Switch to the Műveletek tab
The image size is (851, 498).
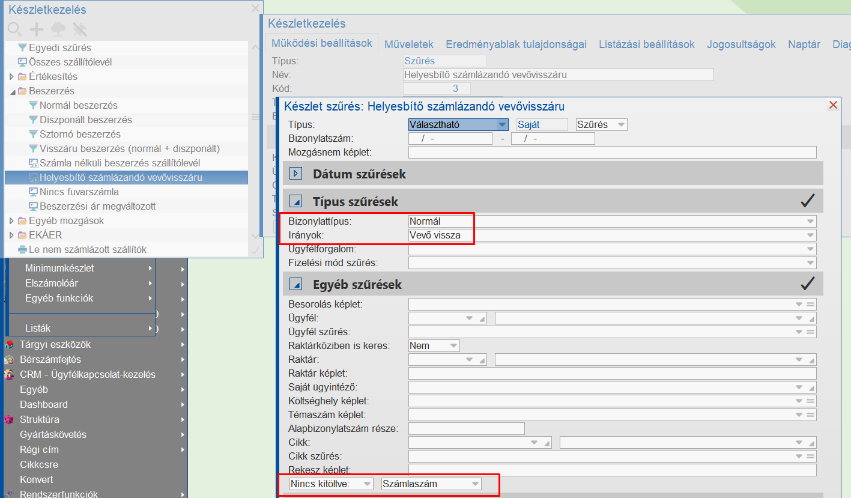[x=408, y=44]
